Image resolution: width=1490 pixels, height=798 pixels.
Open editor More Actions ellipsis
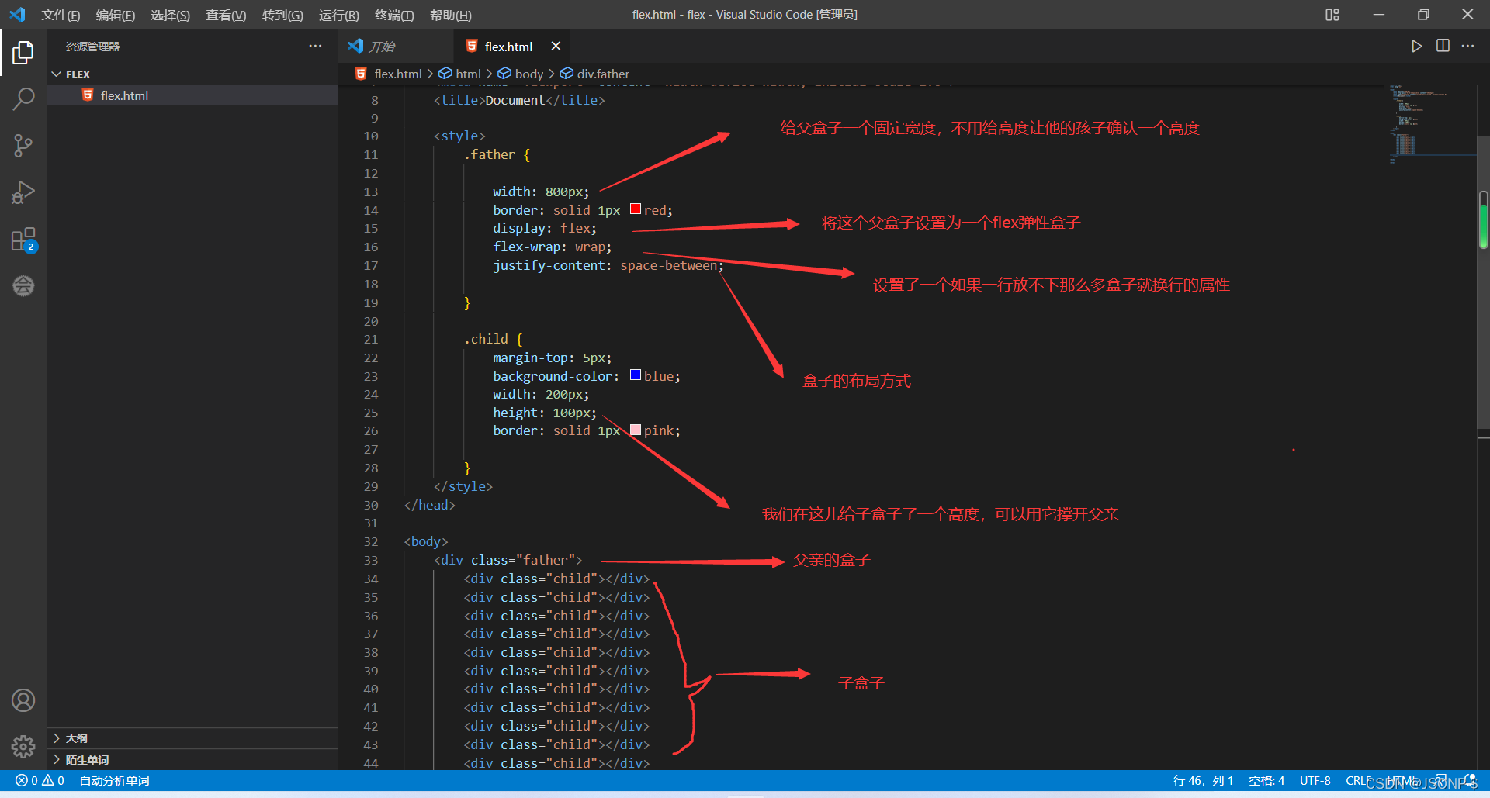pos(1467,47)
